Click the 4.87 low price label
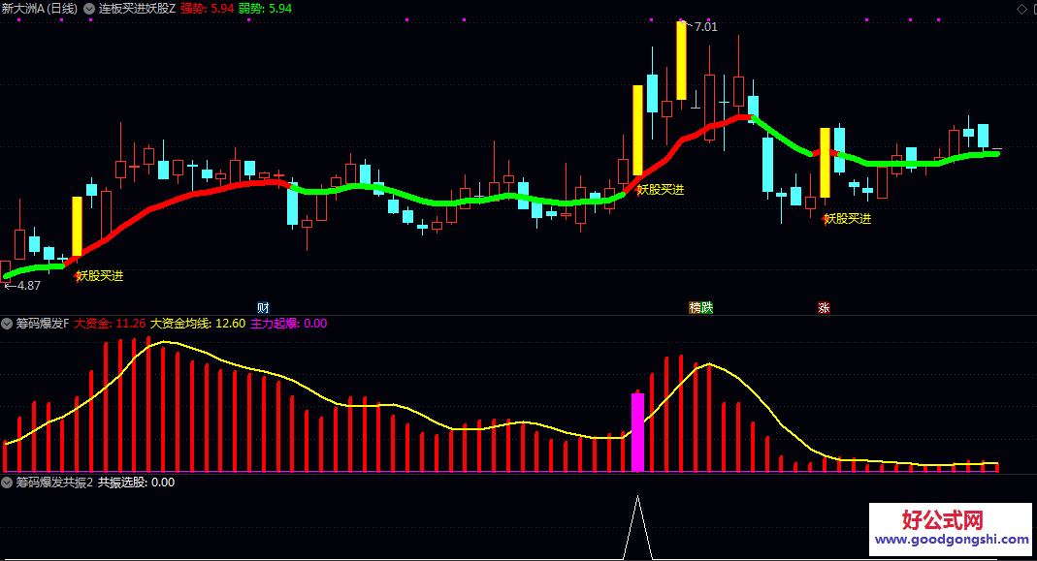Viewport: 1037px width, 561px height. 28,286
